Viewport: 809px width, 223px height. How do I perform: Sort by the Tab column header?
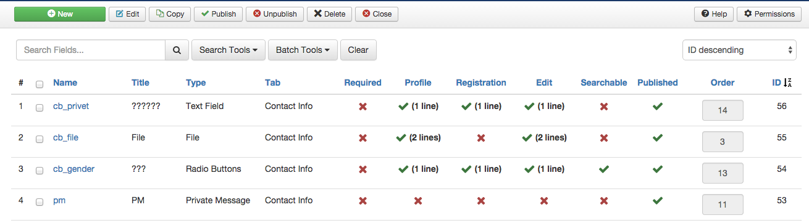[272, 83]
